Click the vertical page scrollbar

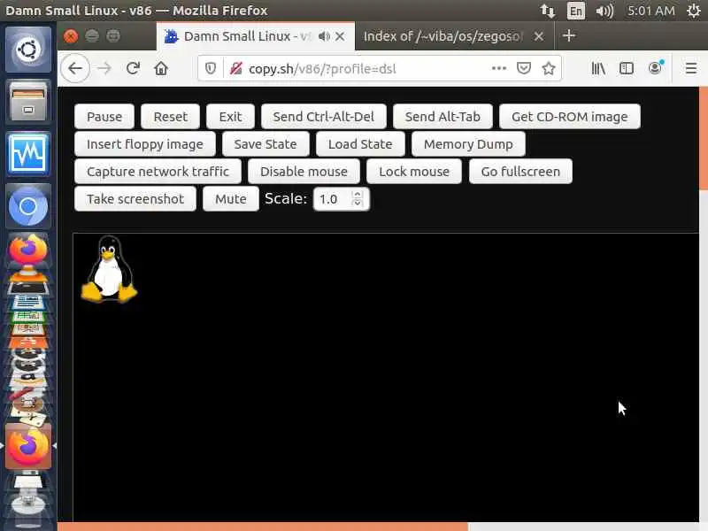click(704, 139)
